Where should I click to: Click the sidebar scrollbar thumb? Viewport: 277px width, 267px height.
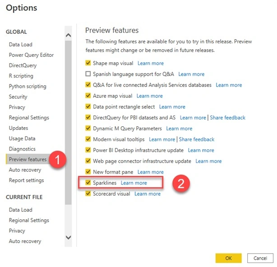68,123
